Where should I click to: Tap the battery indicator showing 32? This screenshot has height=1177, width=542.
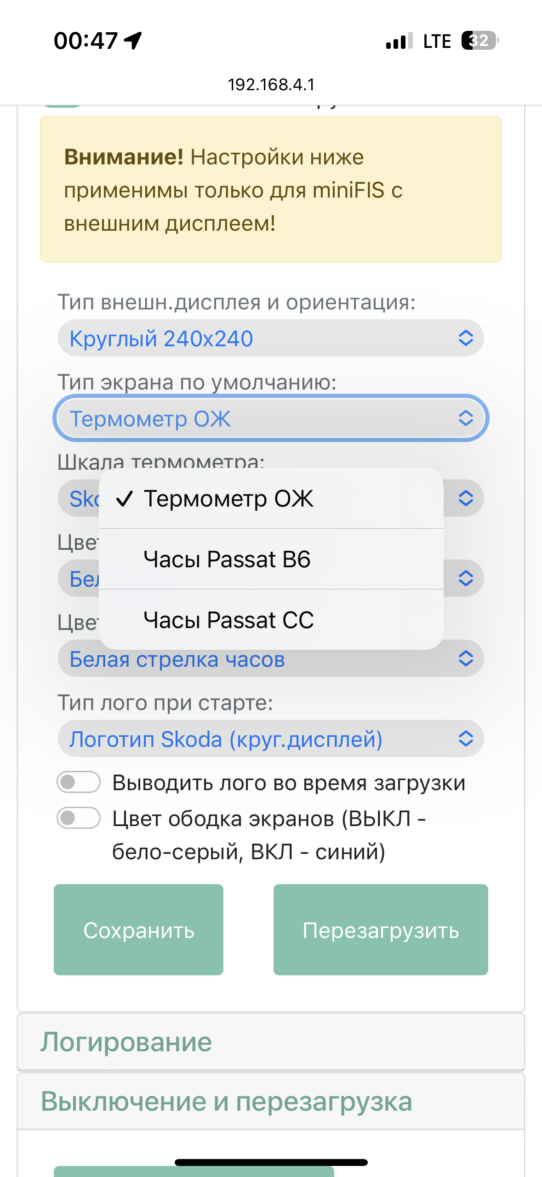480,41
